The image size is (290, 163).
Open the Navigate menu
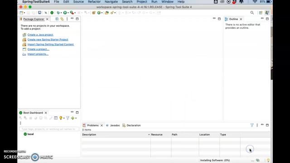tap(111, 2)
